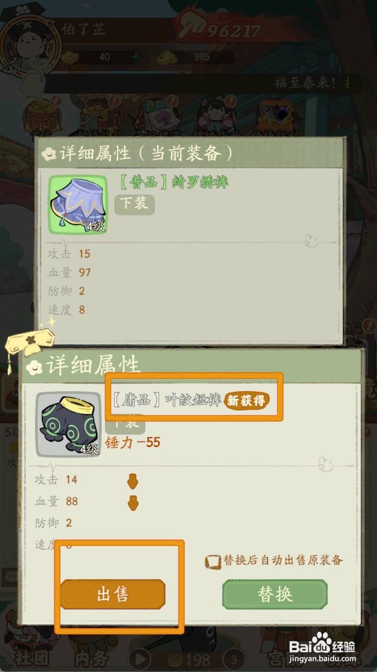
Task: Click the attack down-arrow indicator
Action: 132,480
